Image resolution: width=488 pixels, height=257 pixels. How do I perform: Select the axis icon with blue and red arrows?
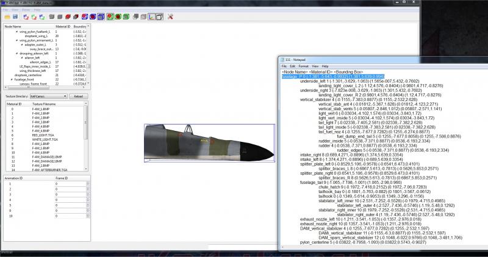[x=26, y=17]
